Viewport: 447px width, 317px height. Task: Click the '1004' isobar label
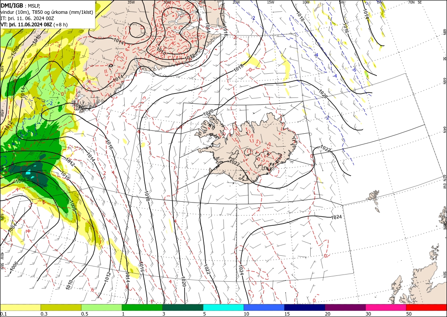click(12, 227)
